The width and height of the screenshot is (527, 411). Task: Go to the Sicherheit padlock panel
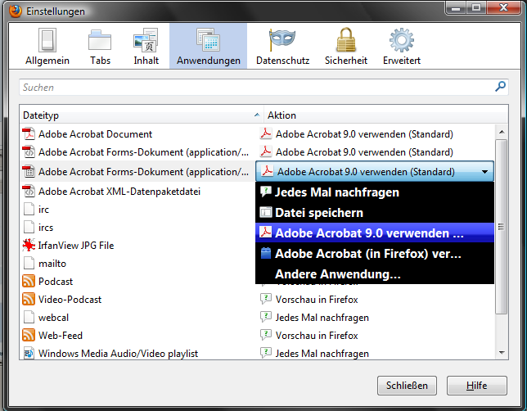coord(346,47)
